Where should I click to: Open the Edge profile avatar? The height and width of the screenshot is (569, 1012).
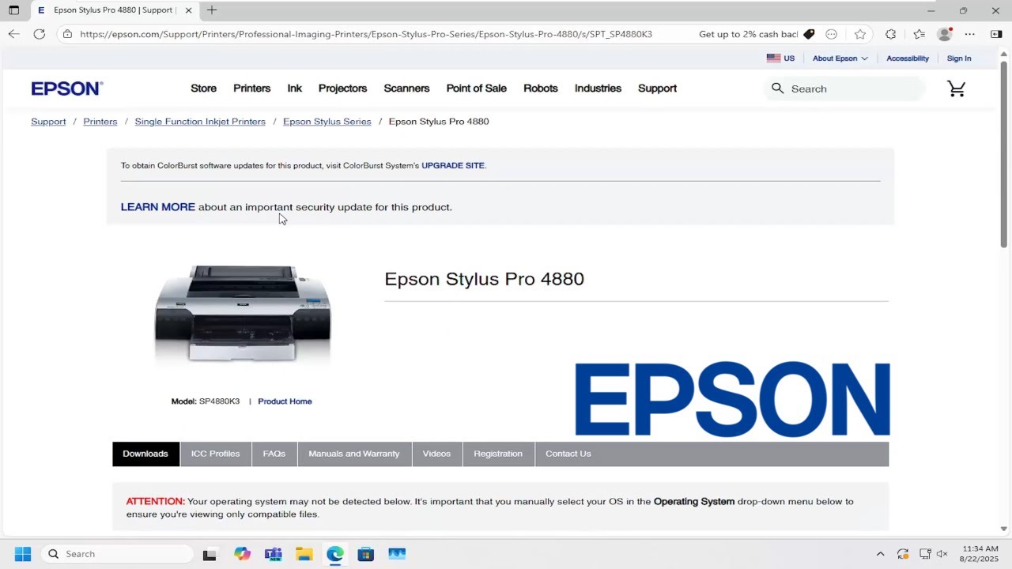point(944,34)
